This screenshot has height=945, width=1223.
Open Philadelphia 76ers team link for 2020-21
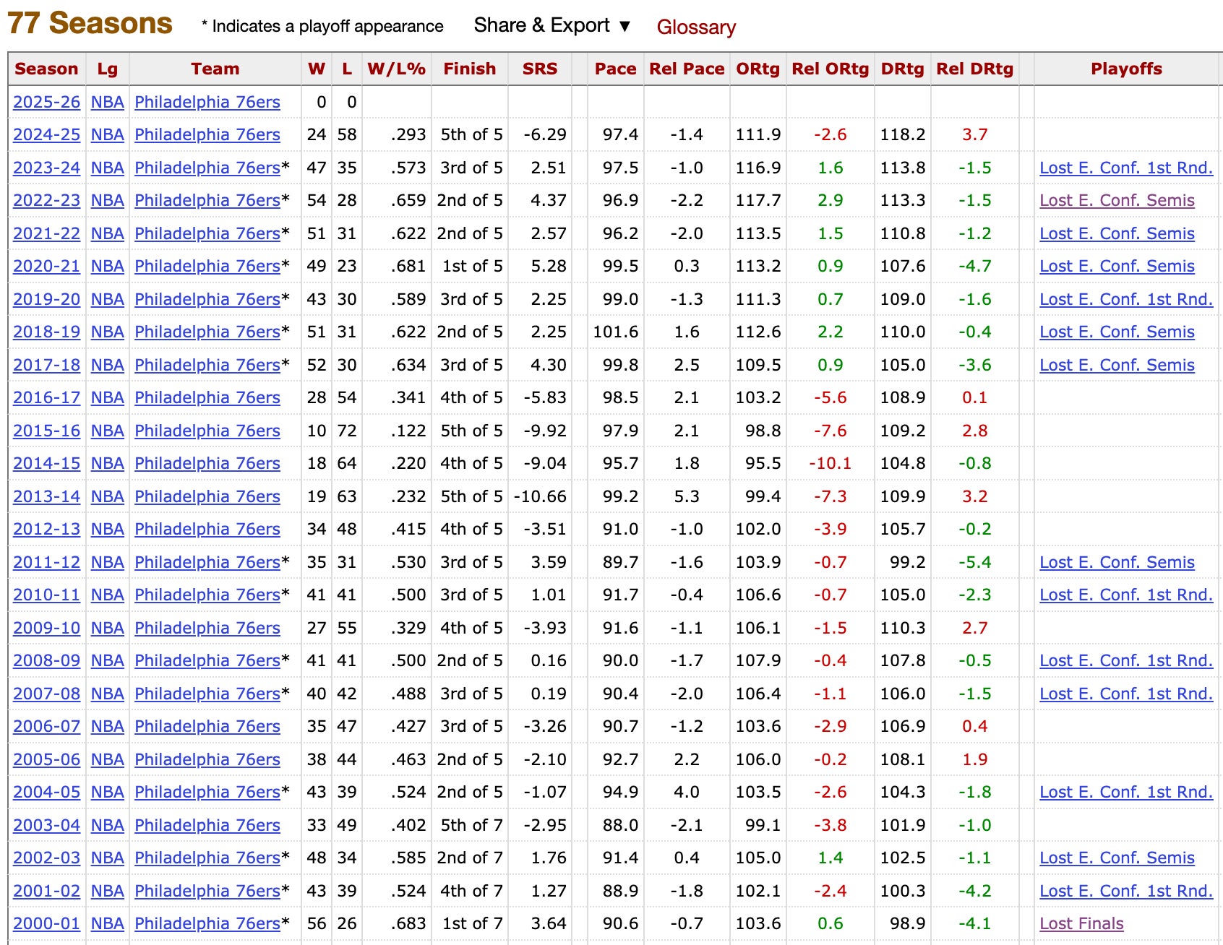(207, 267)
